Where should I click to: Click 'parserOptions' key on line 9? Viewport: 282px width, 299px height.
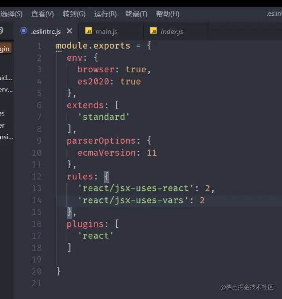coord(101,141)
